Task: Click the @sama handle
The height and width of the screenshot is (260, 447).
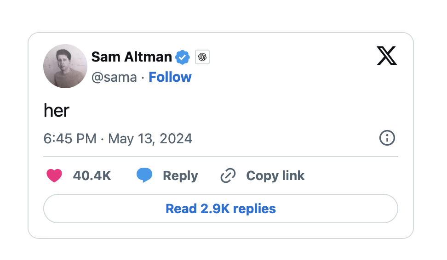Action: coord(114,77)
